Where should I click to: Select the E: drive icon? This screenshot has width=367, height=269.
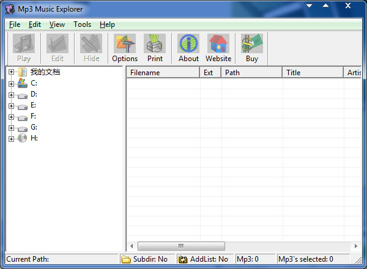23,106
